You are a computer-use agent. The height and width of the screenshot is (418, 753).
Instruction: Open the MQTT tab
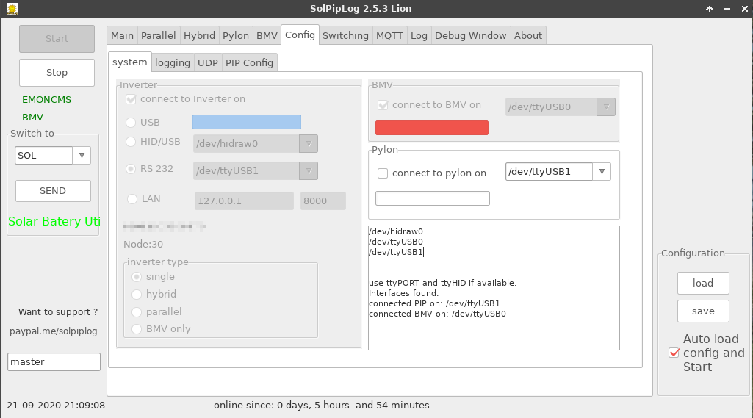(x=389, y=35)
